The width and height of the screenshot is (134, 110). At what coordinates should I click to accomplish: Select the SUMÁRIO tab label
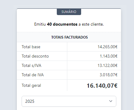69,12
